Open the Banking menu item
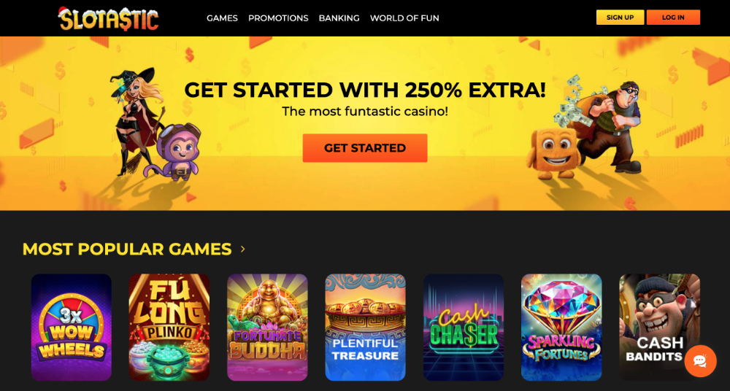The height and width of the screenshot is (391, 730). pos(339,18)
